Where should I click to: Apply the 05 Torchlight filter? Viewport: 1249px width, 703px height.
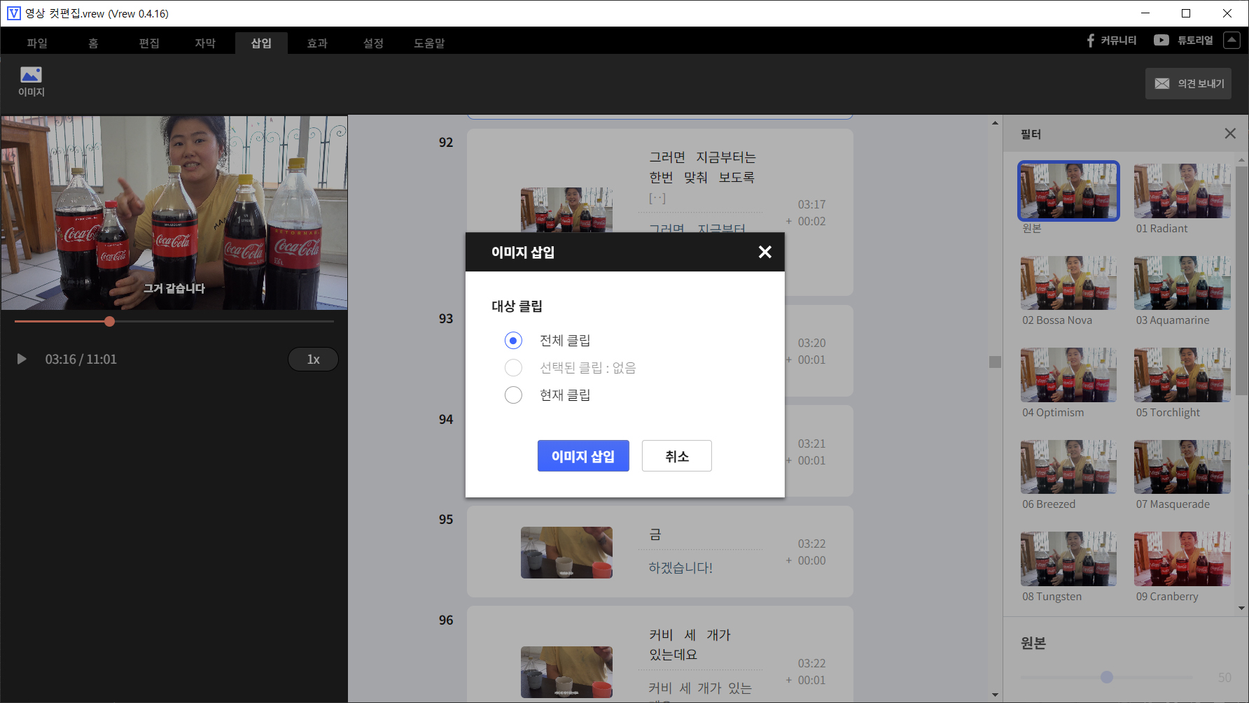(1182, 375)
